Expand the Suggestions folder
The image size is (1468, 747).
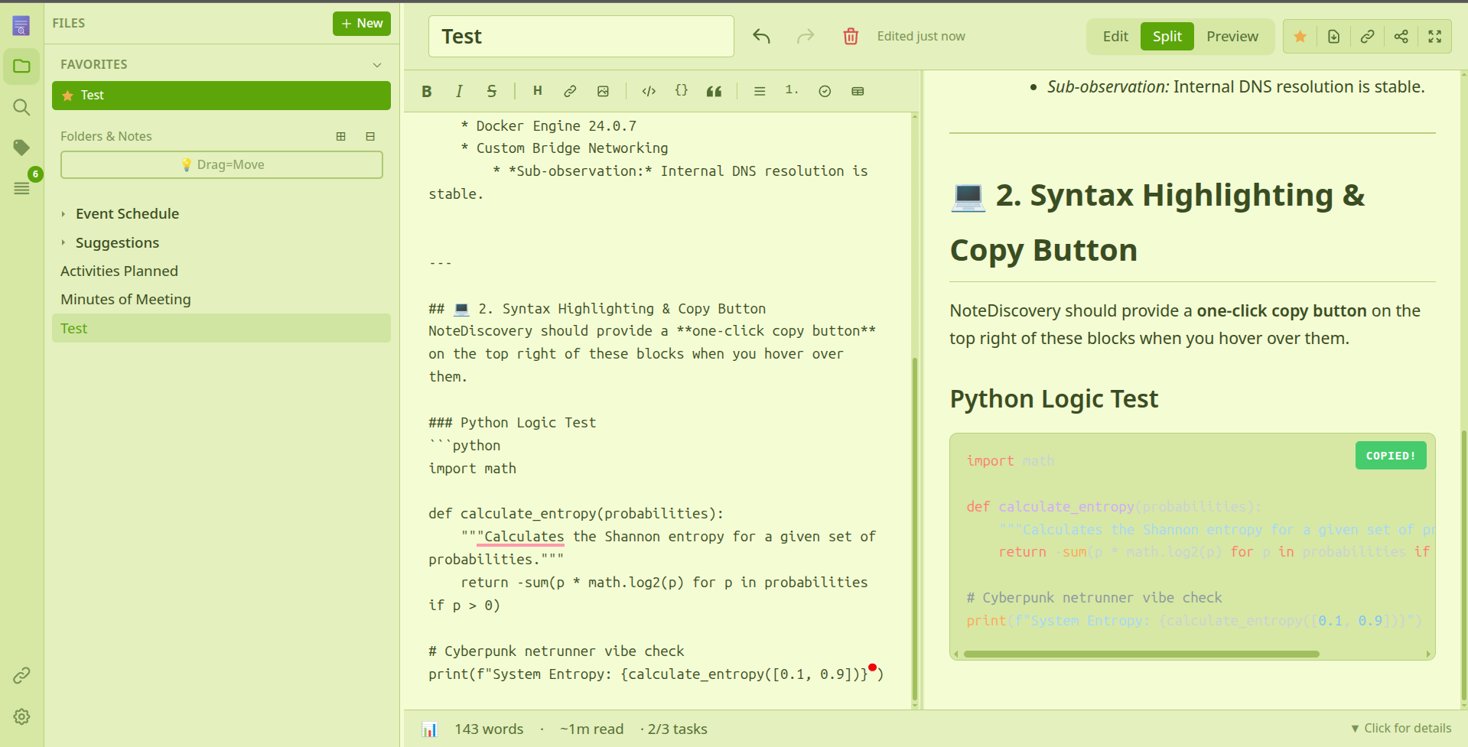pyautogui.click(x=63, y=242)
